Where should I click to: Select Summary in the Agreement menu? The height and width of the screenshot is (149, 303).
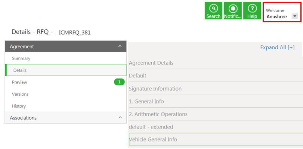pyautogui.click(x=21, y=58)
